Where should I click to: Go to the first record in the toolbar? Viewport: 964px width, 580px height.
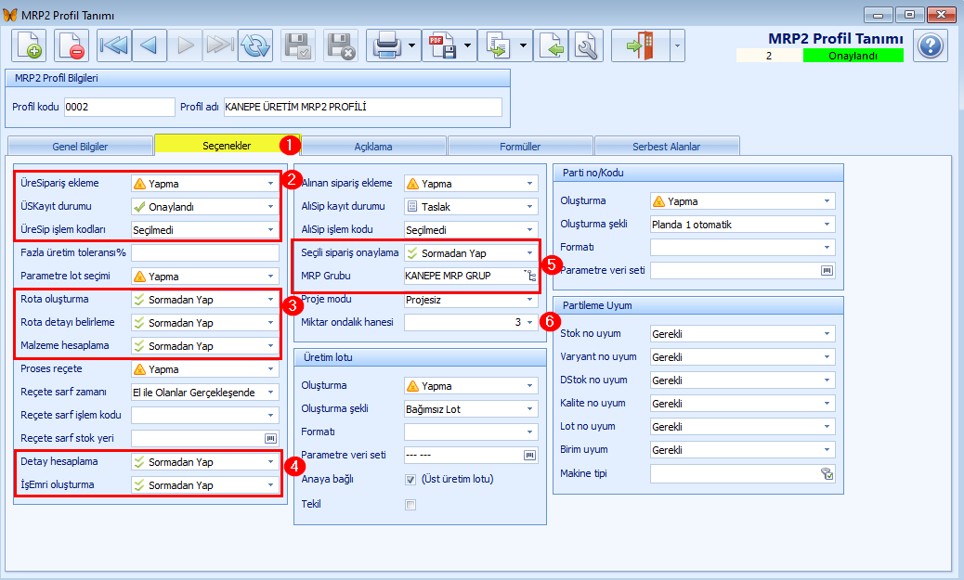point(114,45)
